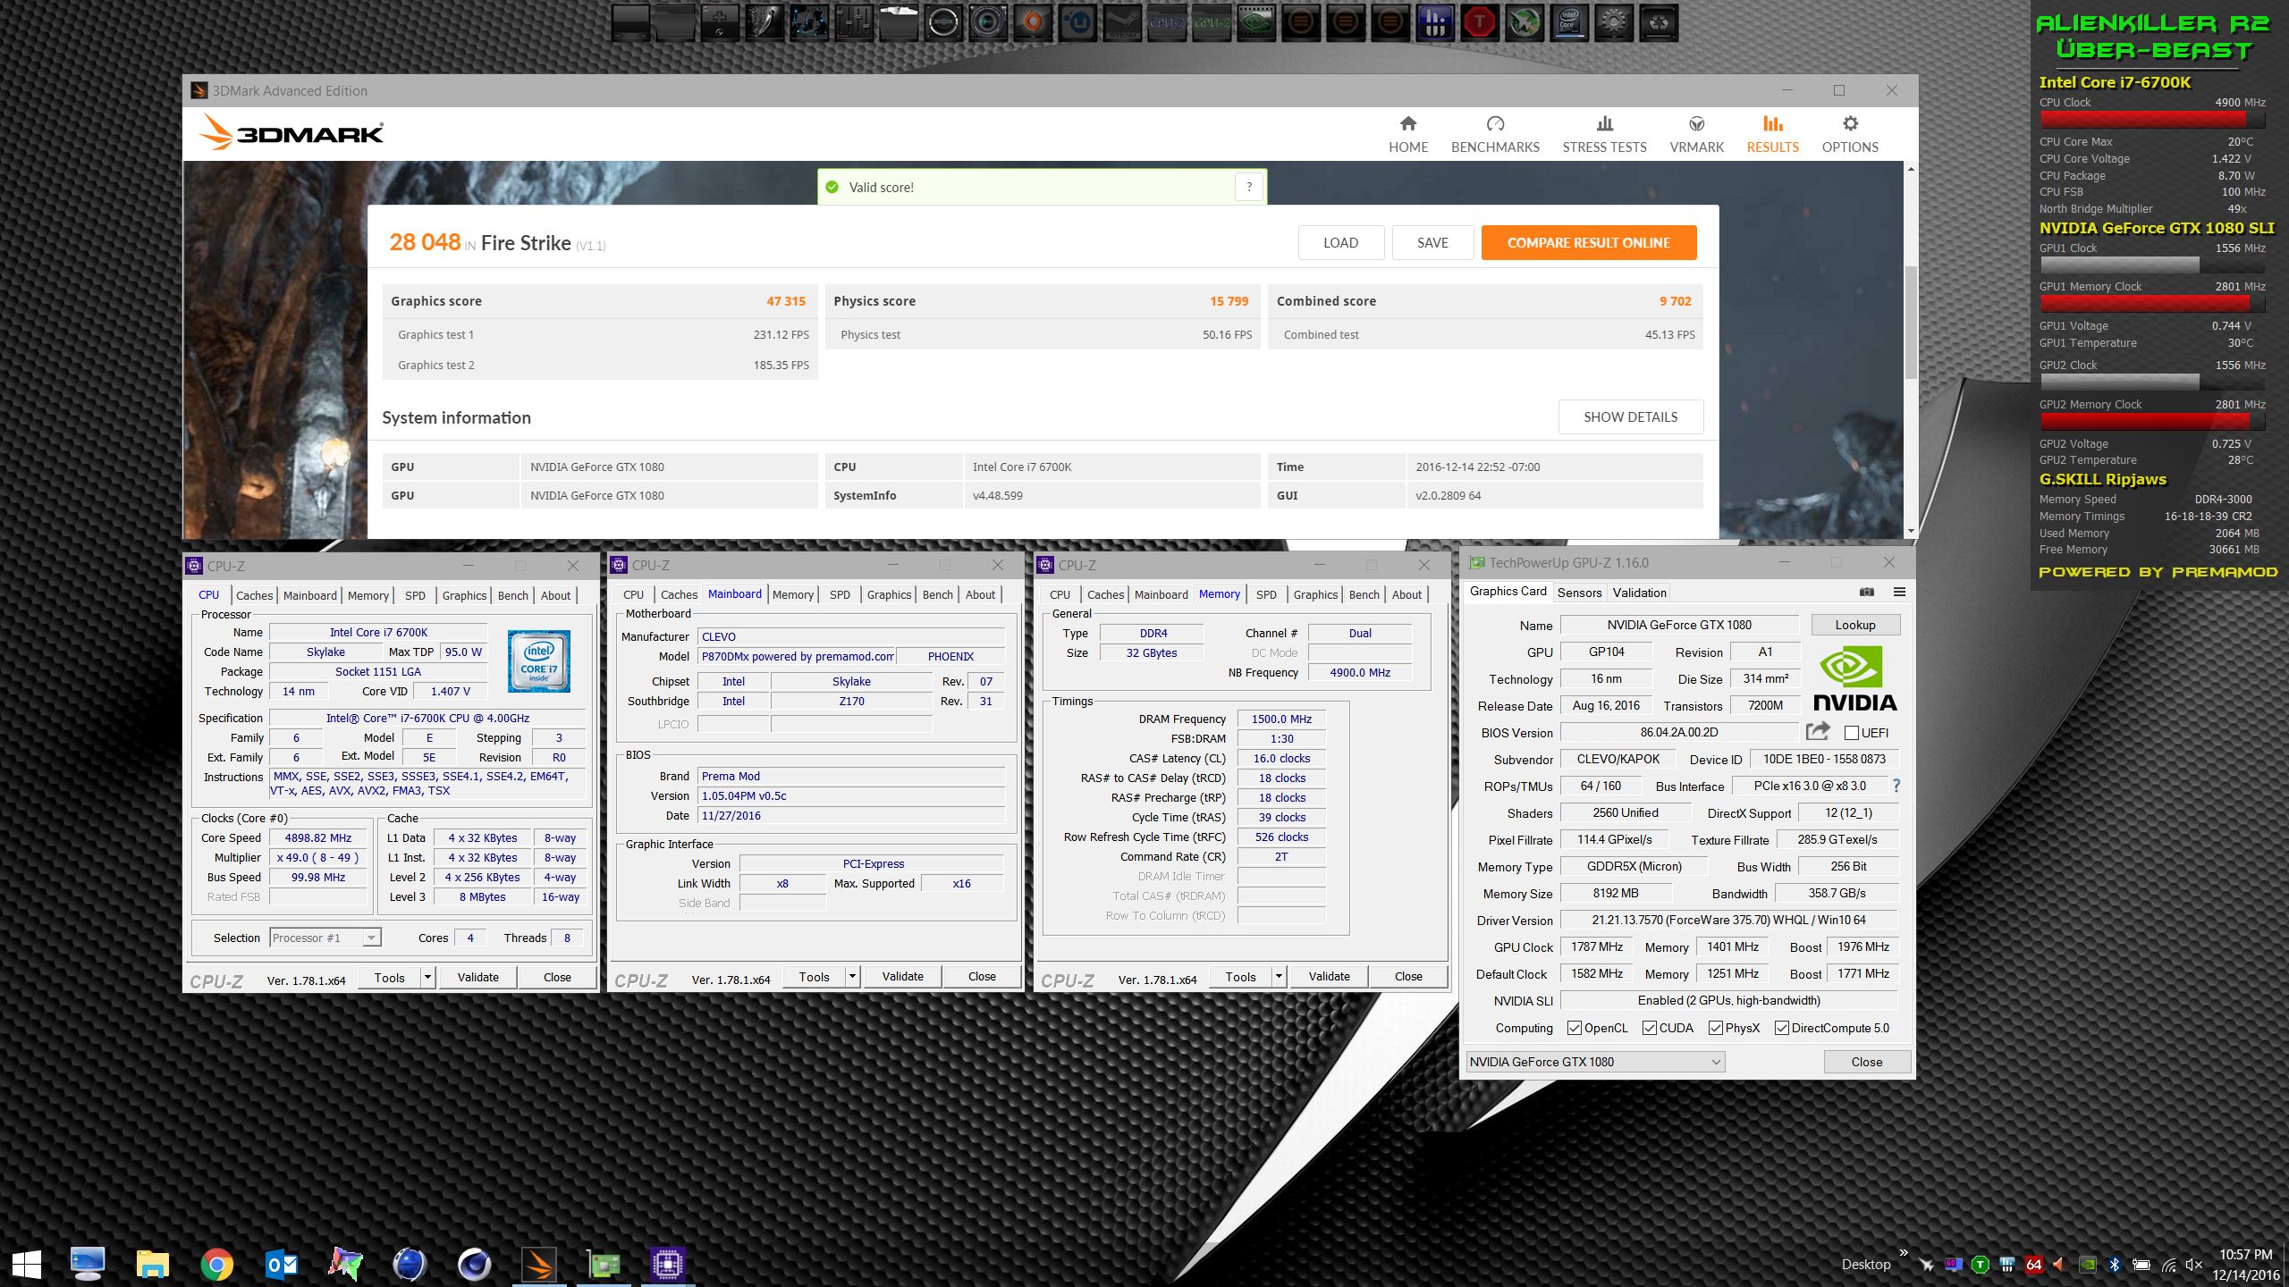Go to 3DMark HOME

(x=1408, y=135)
